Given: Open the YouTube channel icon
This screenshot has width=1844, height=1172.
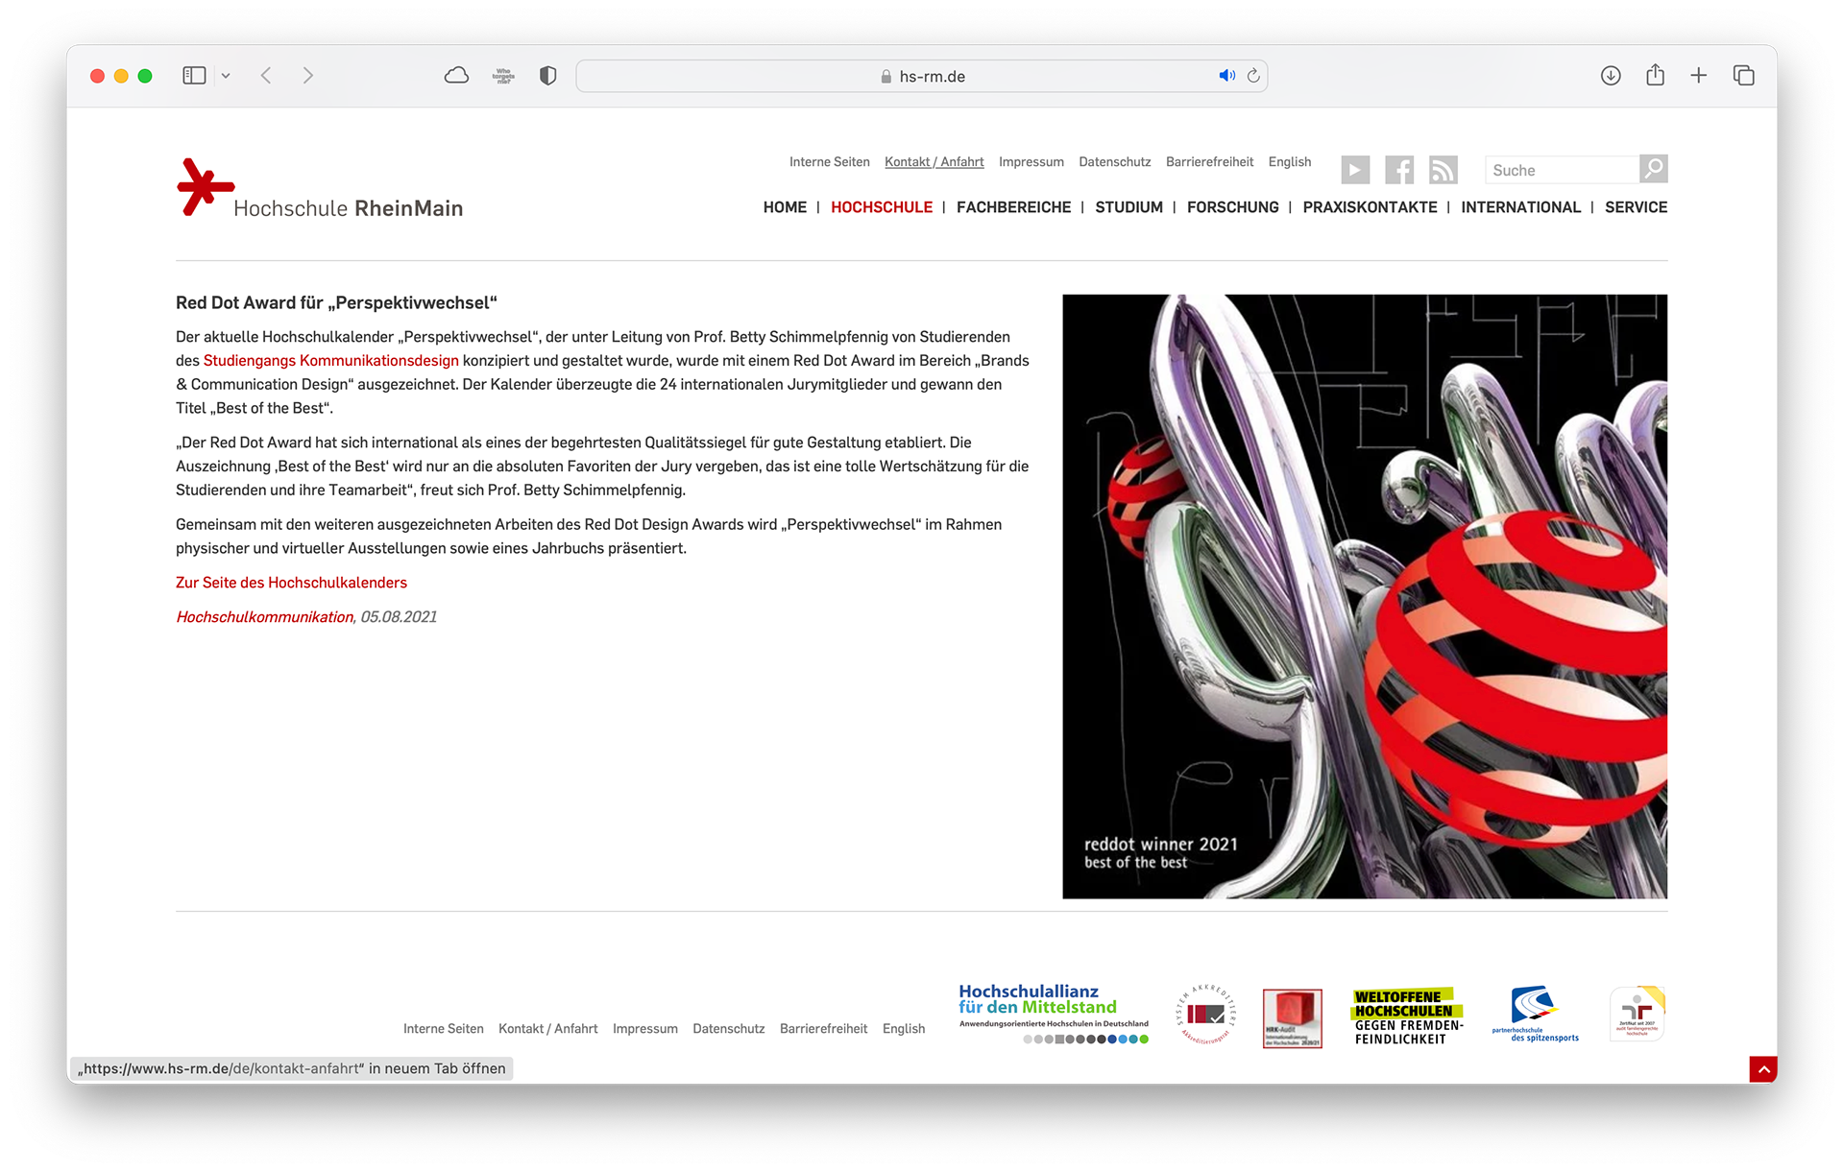Looking at the screenshot, I should pyautogui.click(x=1355, y=170).
